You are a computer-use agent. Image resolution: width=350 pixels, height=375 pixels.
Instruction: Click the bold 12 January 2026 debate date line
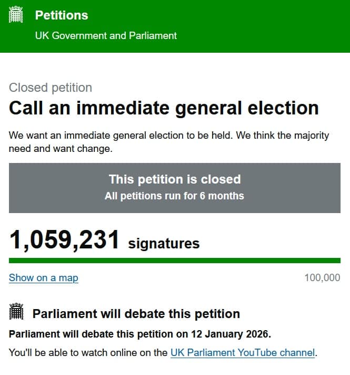[139, 334]
